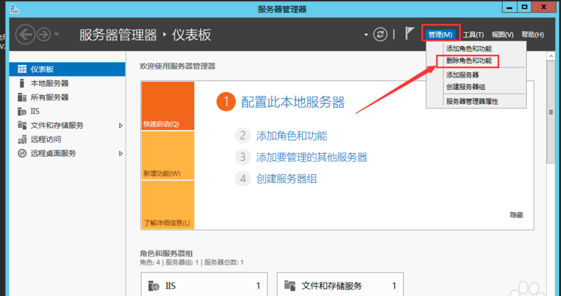561x296 pixels.
Task: Click the vertical scrollbar thumb
Action: click(x=551, y=112)
